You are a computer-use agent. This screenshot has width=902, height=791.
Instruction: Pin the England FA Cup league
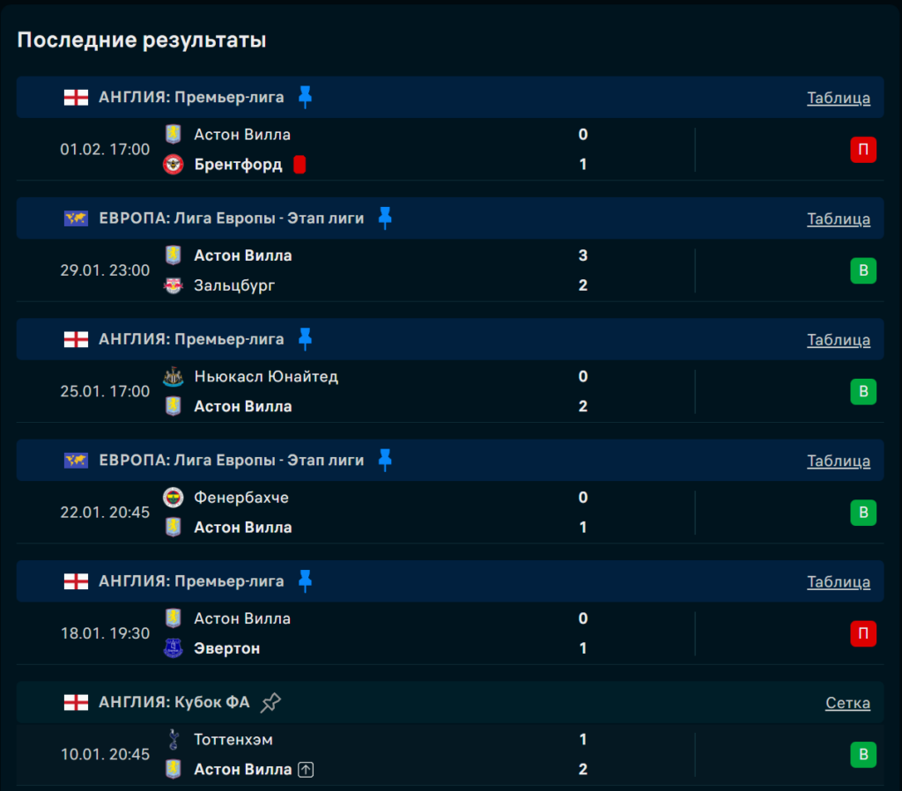tap(271, 702)
